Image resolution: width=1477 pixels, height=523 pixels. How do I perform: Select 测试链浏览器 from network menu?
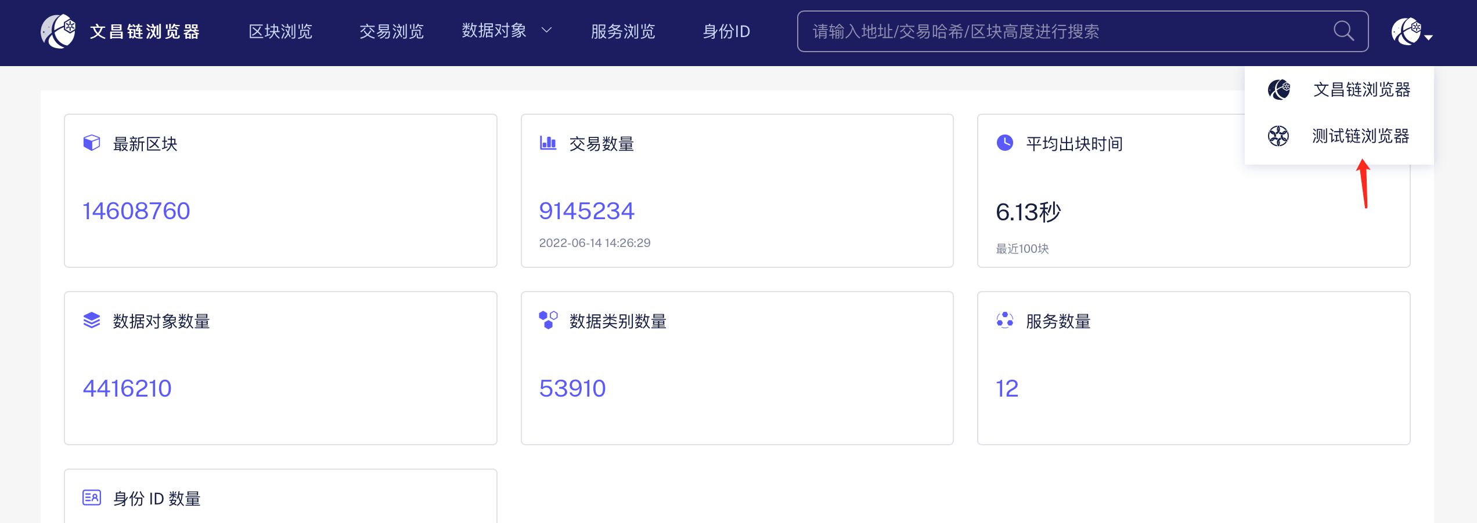(x=1360, y=136)
